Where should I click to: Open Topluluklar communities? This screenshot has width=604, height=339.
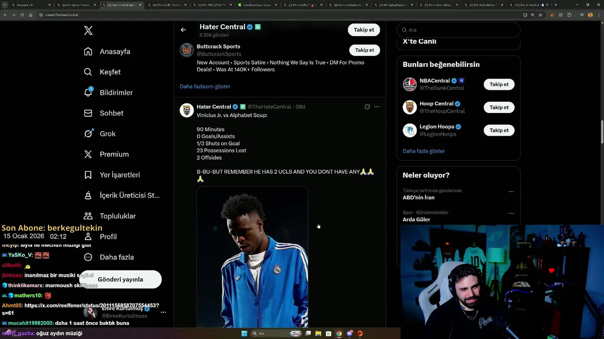(x=110, y=216)
